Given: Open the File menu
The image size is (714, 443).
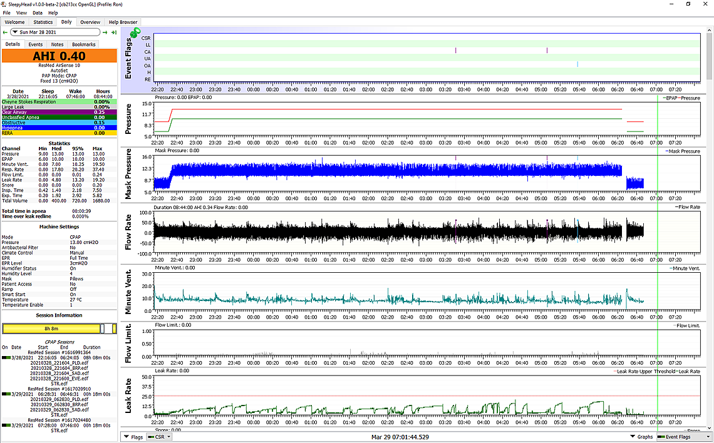Looking at the screenshot, I should pyautogui.click(x=6, y=13).
